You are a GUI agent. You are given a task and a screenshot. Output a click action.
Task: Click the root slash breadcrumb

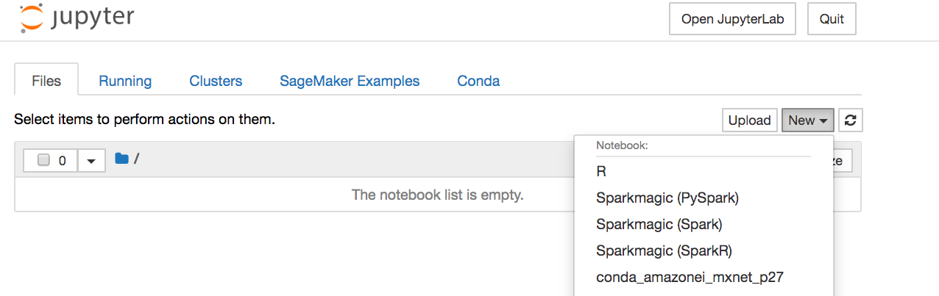tap(137, 159)
